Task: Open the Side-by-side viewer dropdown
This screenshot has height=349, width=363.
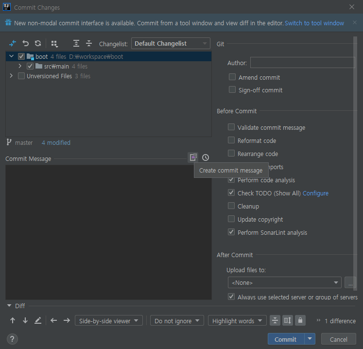Action: click(x=109, y=320)
